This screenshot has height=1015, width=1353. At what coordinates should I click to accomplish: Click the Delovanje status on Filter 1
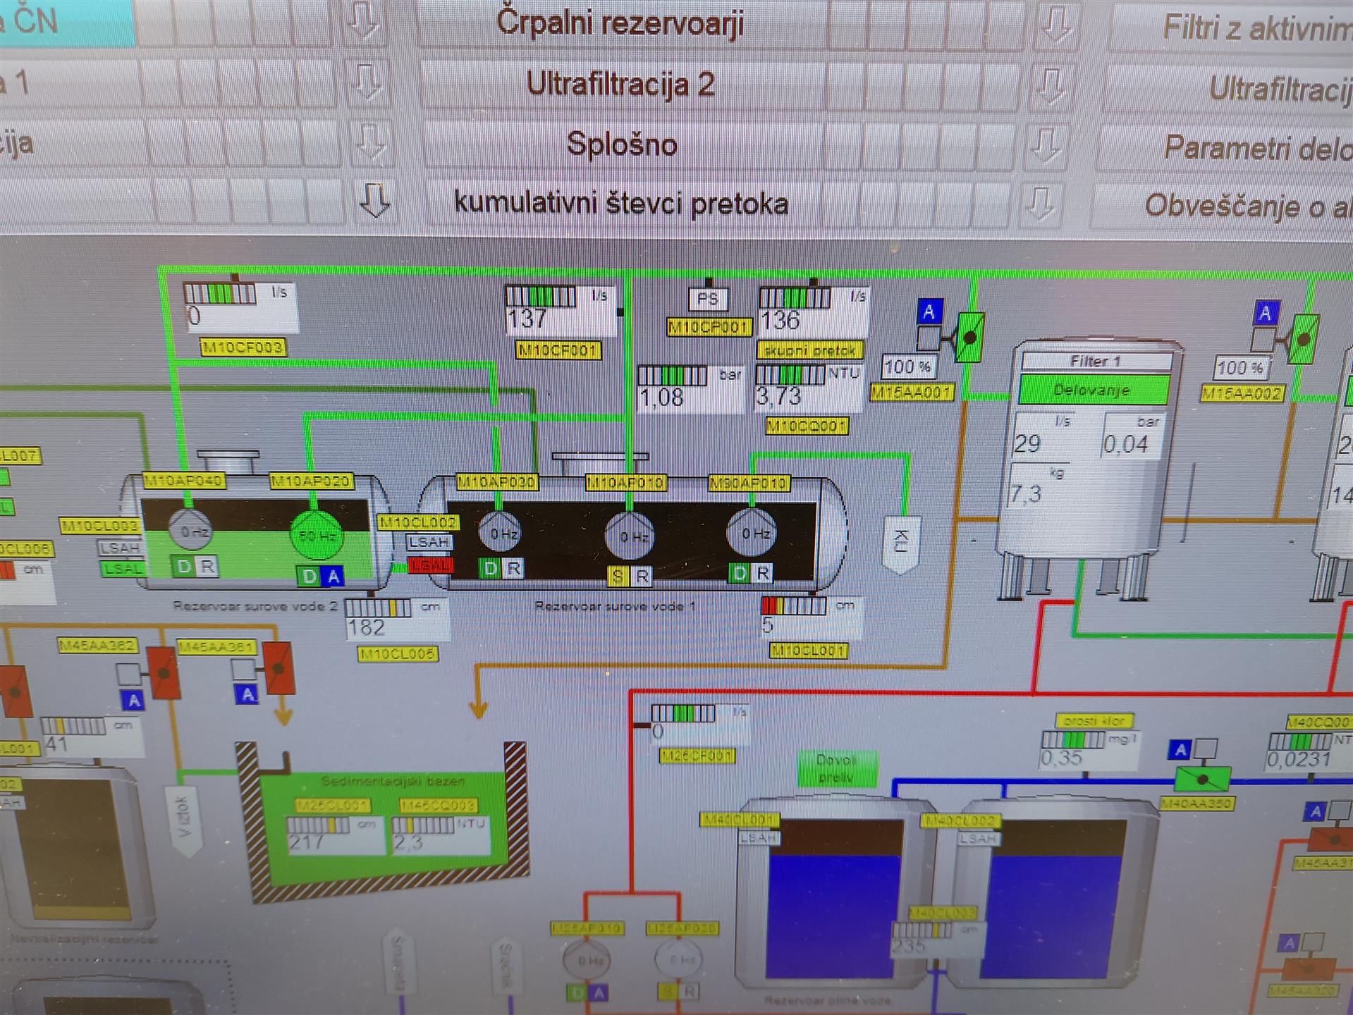(x=1092, y=390)
